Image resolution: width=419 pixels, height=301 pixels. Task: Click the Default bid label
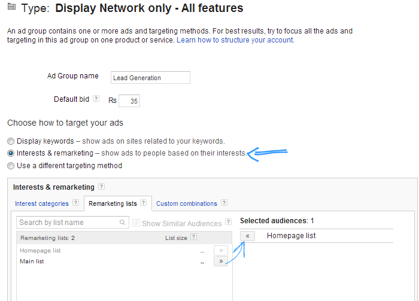(72, 99)
